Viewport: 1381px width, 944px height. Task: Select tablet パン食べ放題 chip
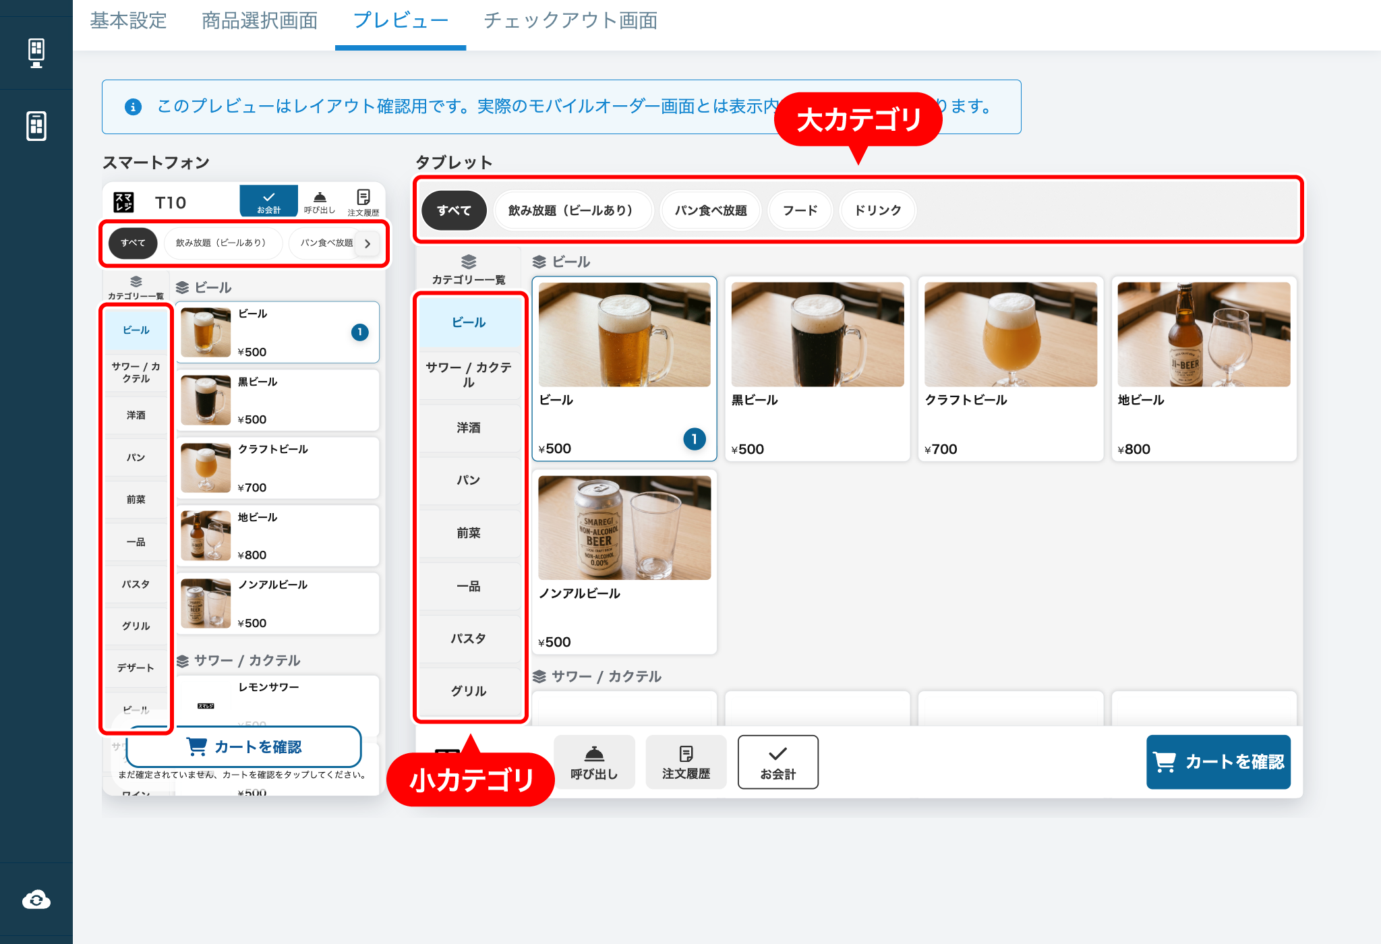pyautogui.click(x=711, y=210)
